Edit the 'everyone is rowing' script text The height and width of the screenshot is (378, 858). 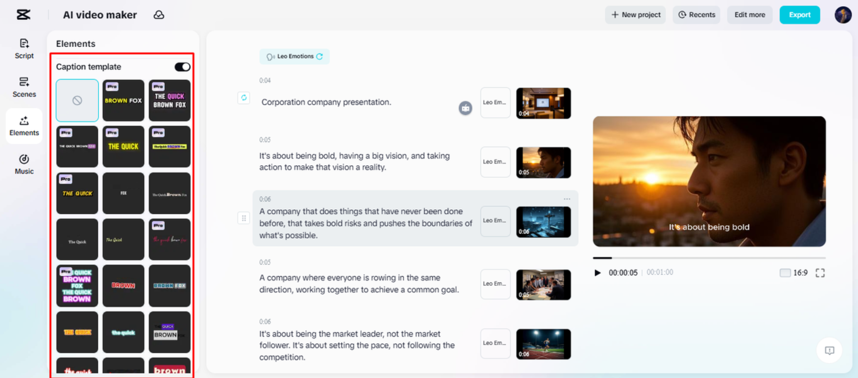[359, 284]
